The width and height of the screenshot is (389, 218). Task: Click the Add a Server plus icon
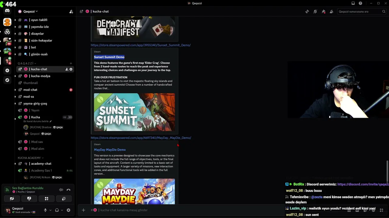7,71
